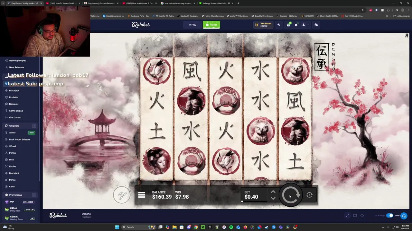Open Steam from the taskbar

(267, 227)
